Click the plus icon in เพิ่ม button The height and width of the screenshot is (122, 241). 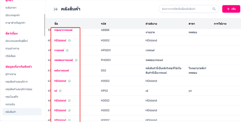(x=228, y=9)
